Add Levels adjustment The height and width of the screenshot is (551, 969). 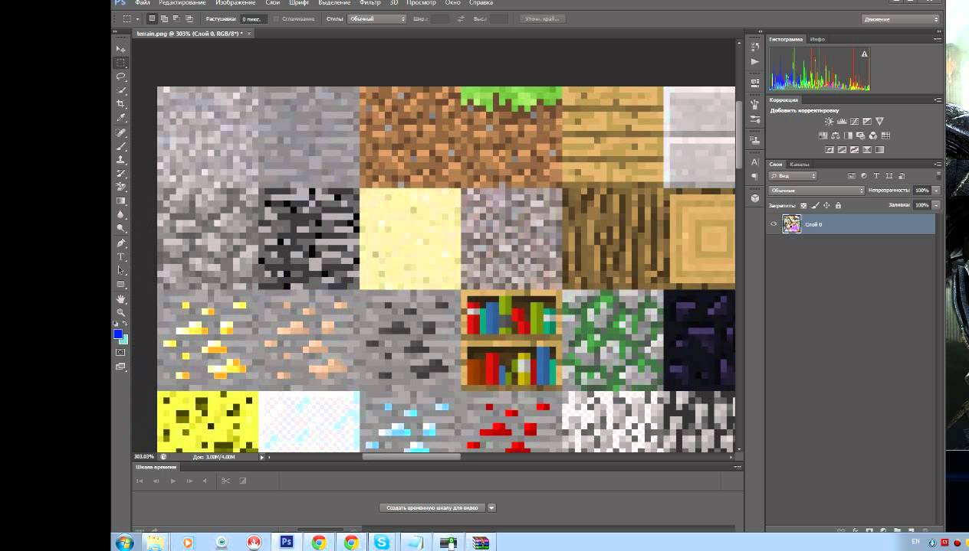[842, 121]
